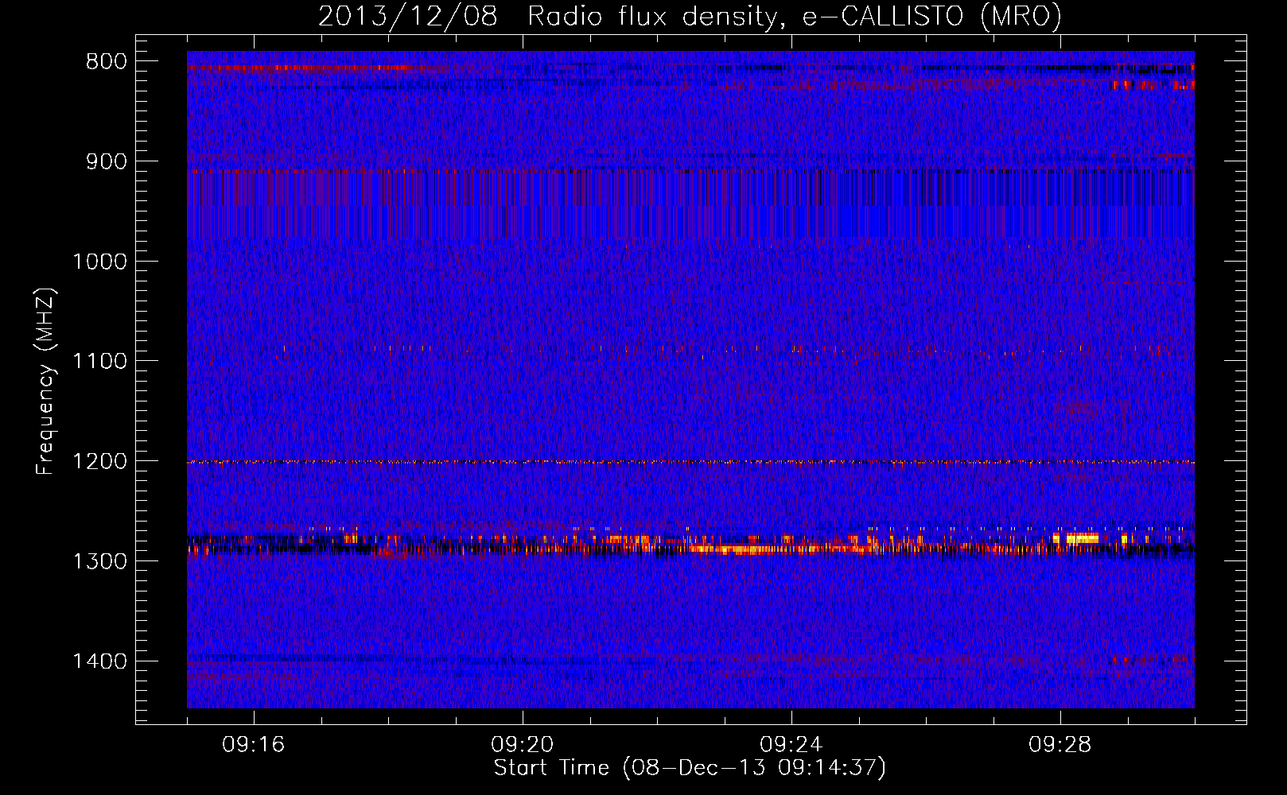Click the 09:24 time tick label
This screenshot has width=1287, height=795.
tap(791, 745)
